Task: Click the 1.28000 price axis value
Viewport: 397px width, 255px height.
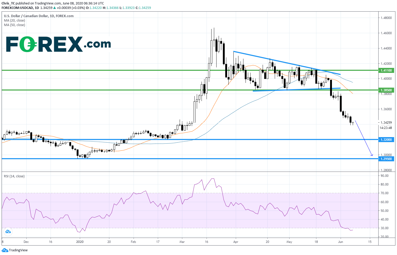Action: 386,170
